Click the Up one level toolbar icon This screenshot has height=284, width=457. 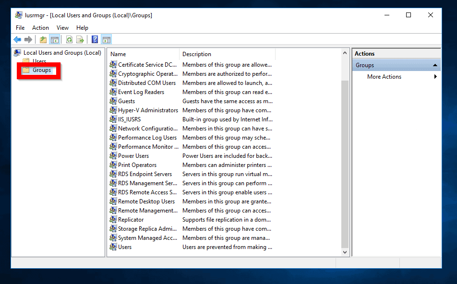(x=43, y=40)
